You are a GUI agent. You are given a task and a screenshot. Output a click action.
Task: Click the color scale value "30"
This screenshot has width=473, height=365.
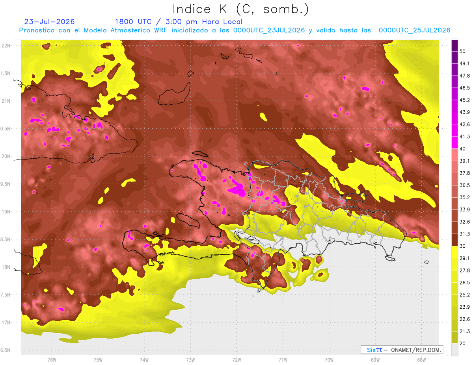point(463,246)
